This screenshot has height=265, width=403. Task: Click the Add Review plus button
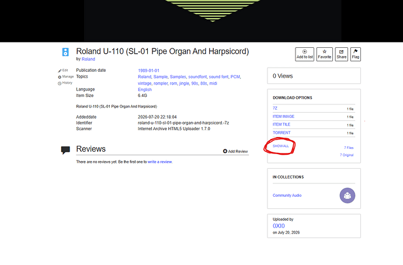coord(235,151)
